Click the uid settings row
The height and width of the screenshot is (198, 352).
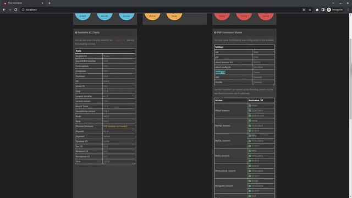(x=244, y=52)
